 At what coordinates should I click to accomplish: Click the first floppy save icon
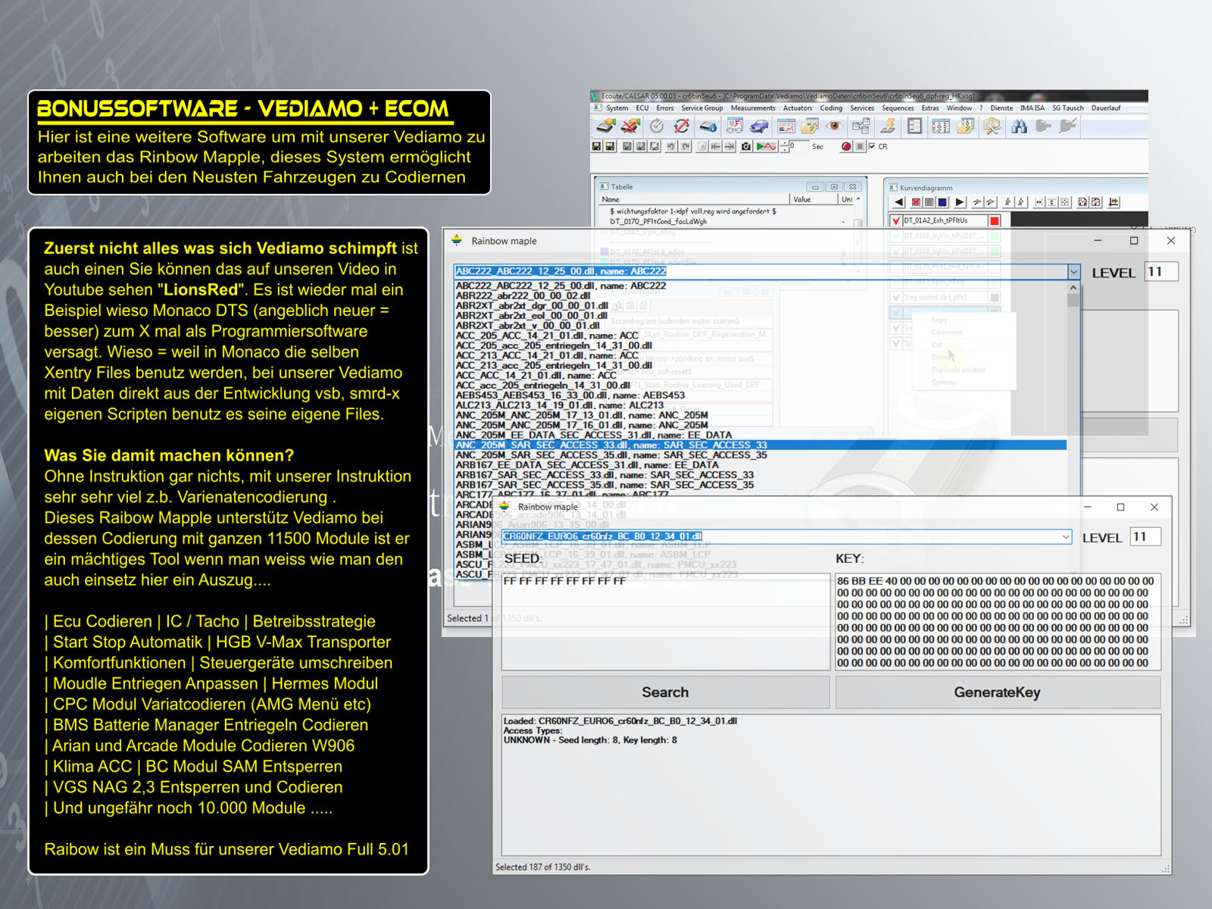coord(597,146)
